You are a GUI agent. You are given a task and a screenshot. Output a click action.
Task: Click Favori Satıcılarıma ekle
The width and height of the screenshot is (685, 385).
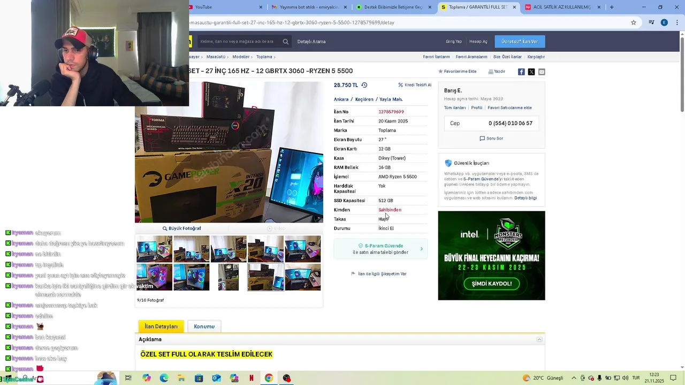[509, 107]
